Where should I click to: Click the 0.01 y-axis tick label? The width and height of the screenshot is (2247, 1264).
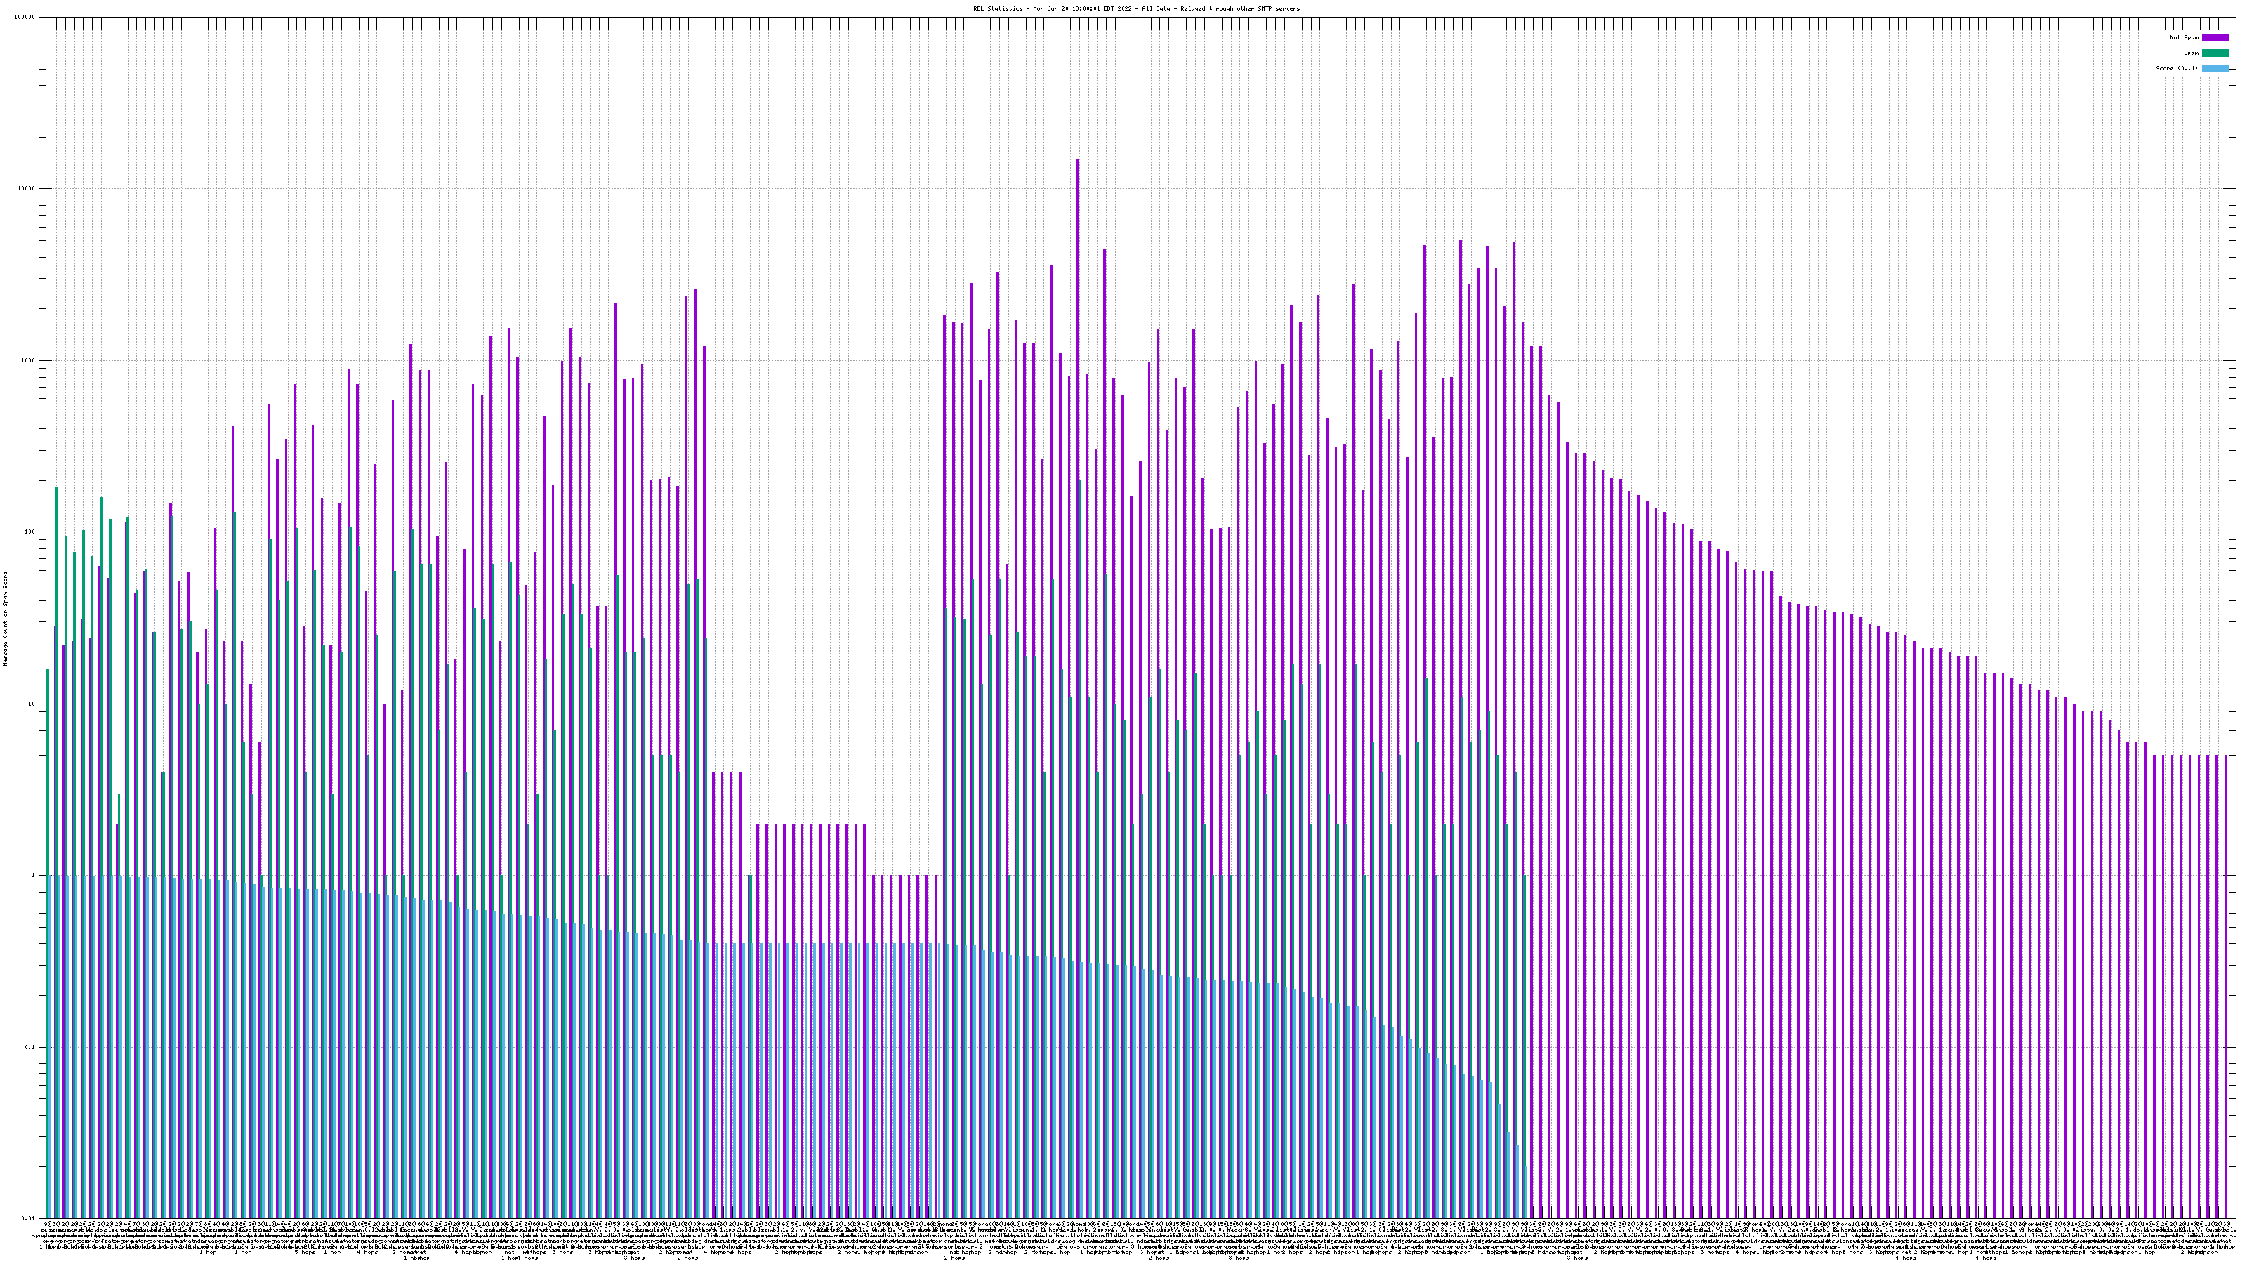(29, 1218)
